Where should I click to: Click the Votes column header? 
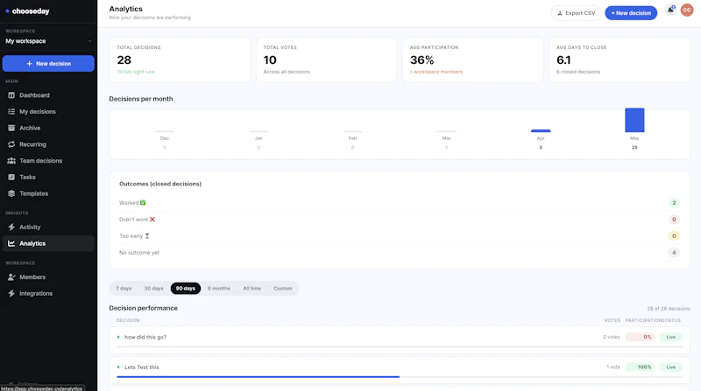(x=612, y=320)
